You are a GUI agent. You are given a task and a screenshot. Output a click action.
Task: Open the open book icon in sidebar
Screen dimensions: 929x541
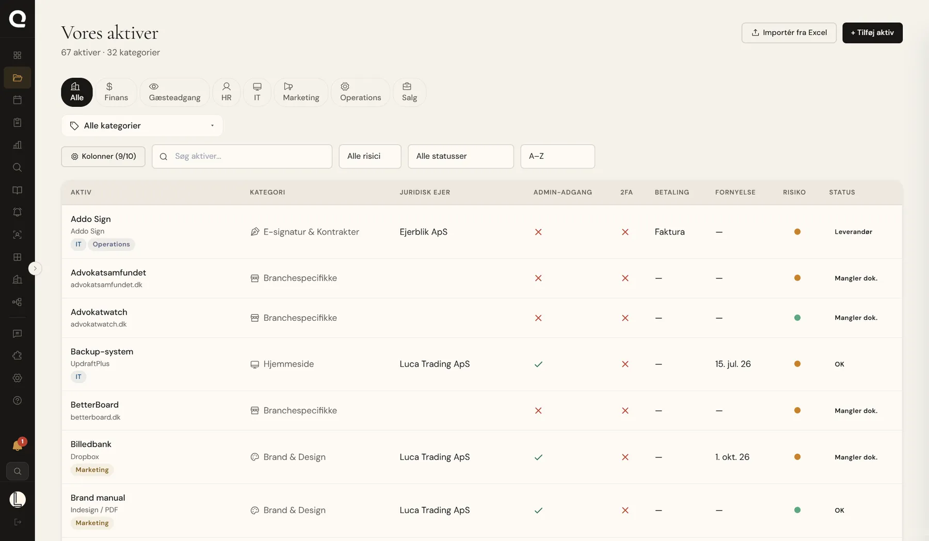17,190
